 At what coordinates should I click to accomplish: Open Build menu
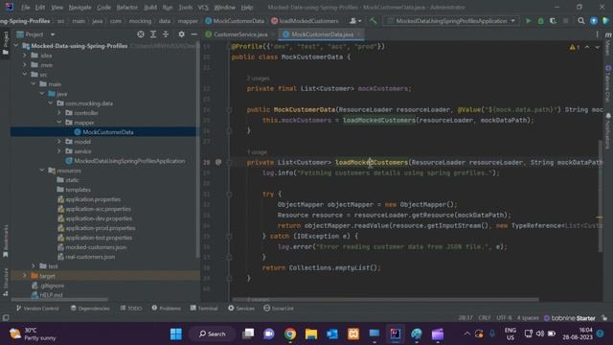pyautogui.click(x=150, y=8)
